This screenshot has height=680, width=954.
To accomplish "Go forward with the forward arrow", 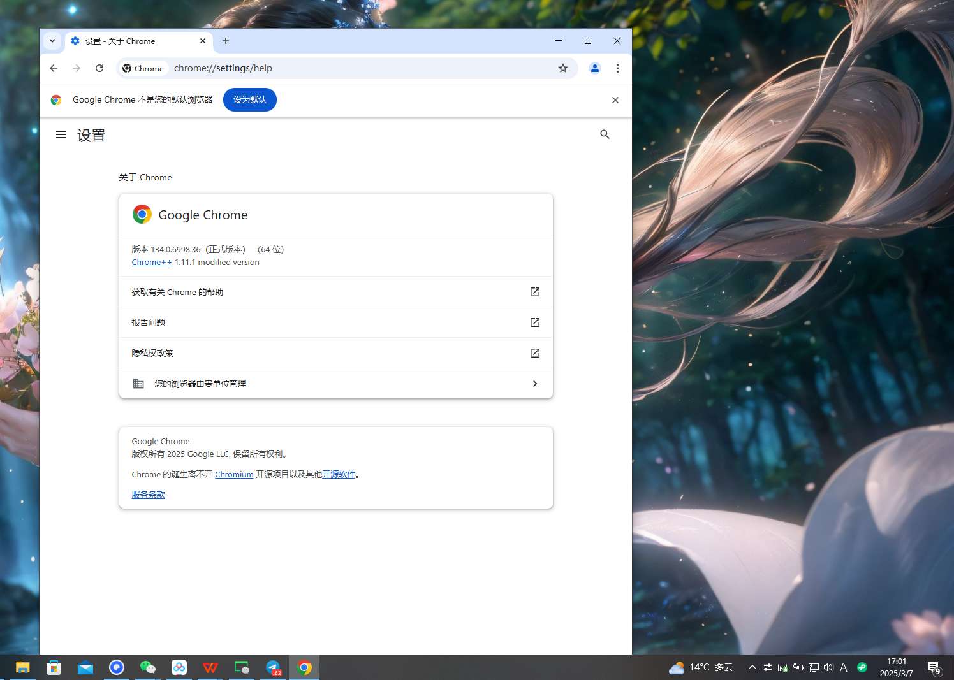I will [x=77, y=68].
